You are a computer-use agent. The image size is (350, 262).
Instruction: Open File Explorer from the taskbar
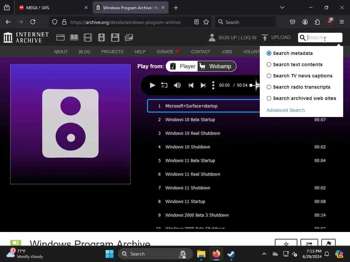pyautogui.click(x=201, y=254)
